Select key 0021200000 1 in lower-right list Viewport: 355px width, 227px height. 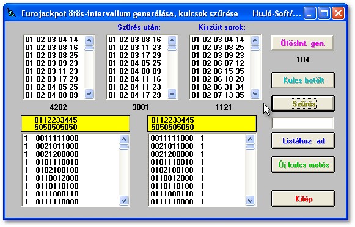[197, 154]
